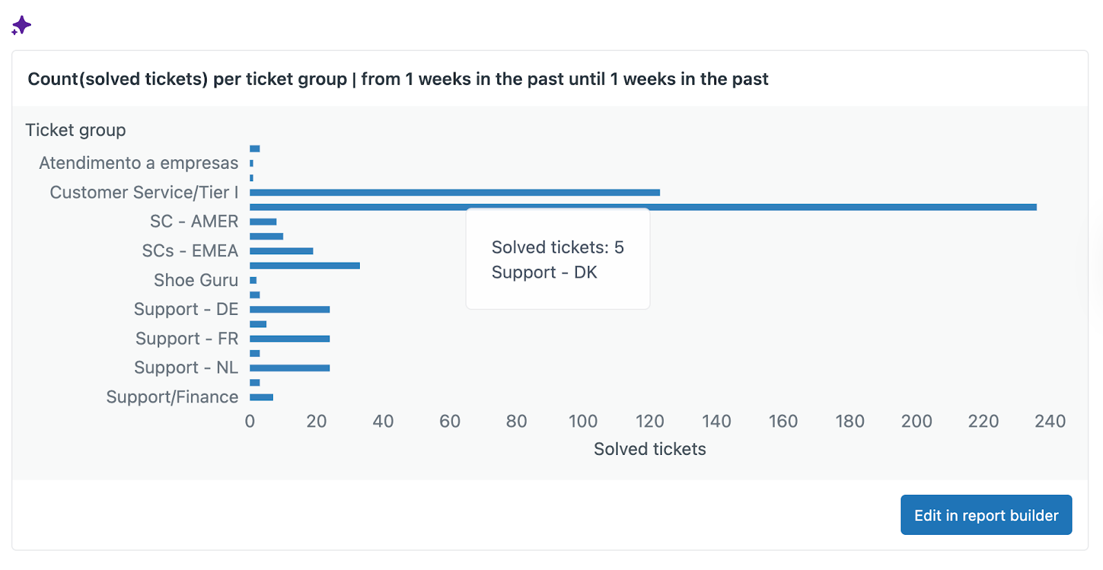The height and width of the screenshot is (570, 1103).
Task: Click the Support - NL bar
Action: click(x=290, y=368)
